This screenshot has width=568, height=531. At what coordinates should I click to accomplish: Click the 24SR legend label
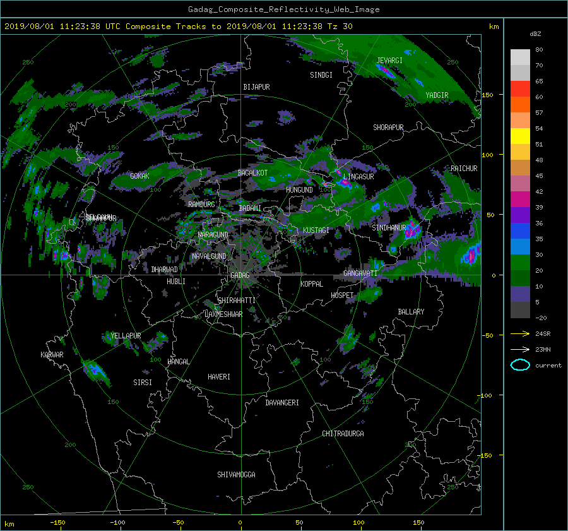click(543, 333)
